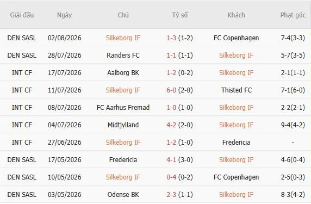Image resolution: width=311 pixels, height=204 pixels.
Task: Click Silkeborg IF in the 11/07/2026 row
Action: [x=123, y=90]
